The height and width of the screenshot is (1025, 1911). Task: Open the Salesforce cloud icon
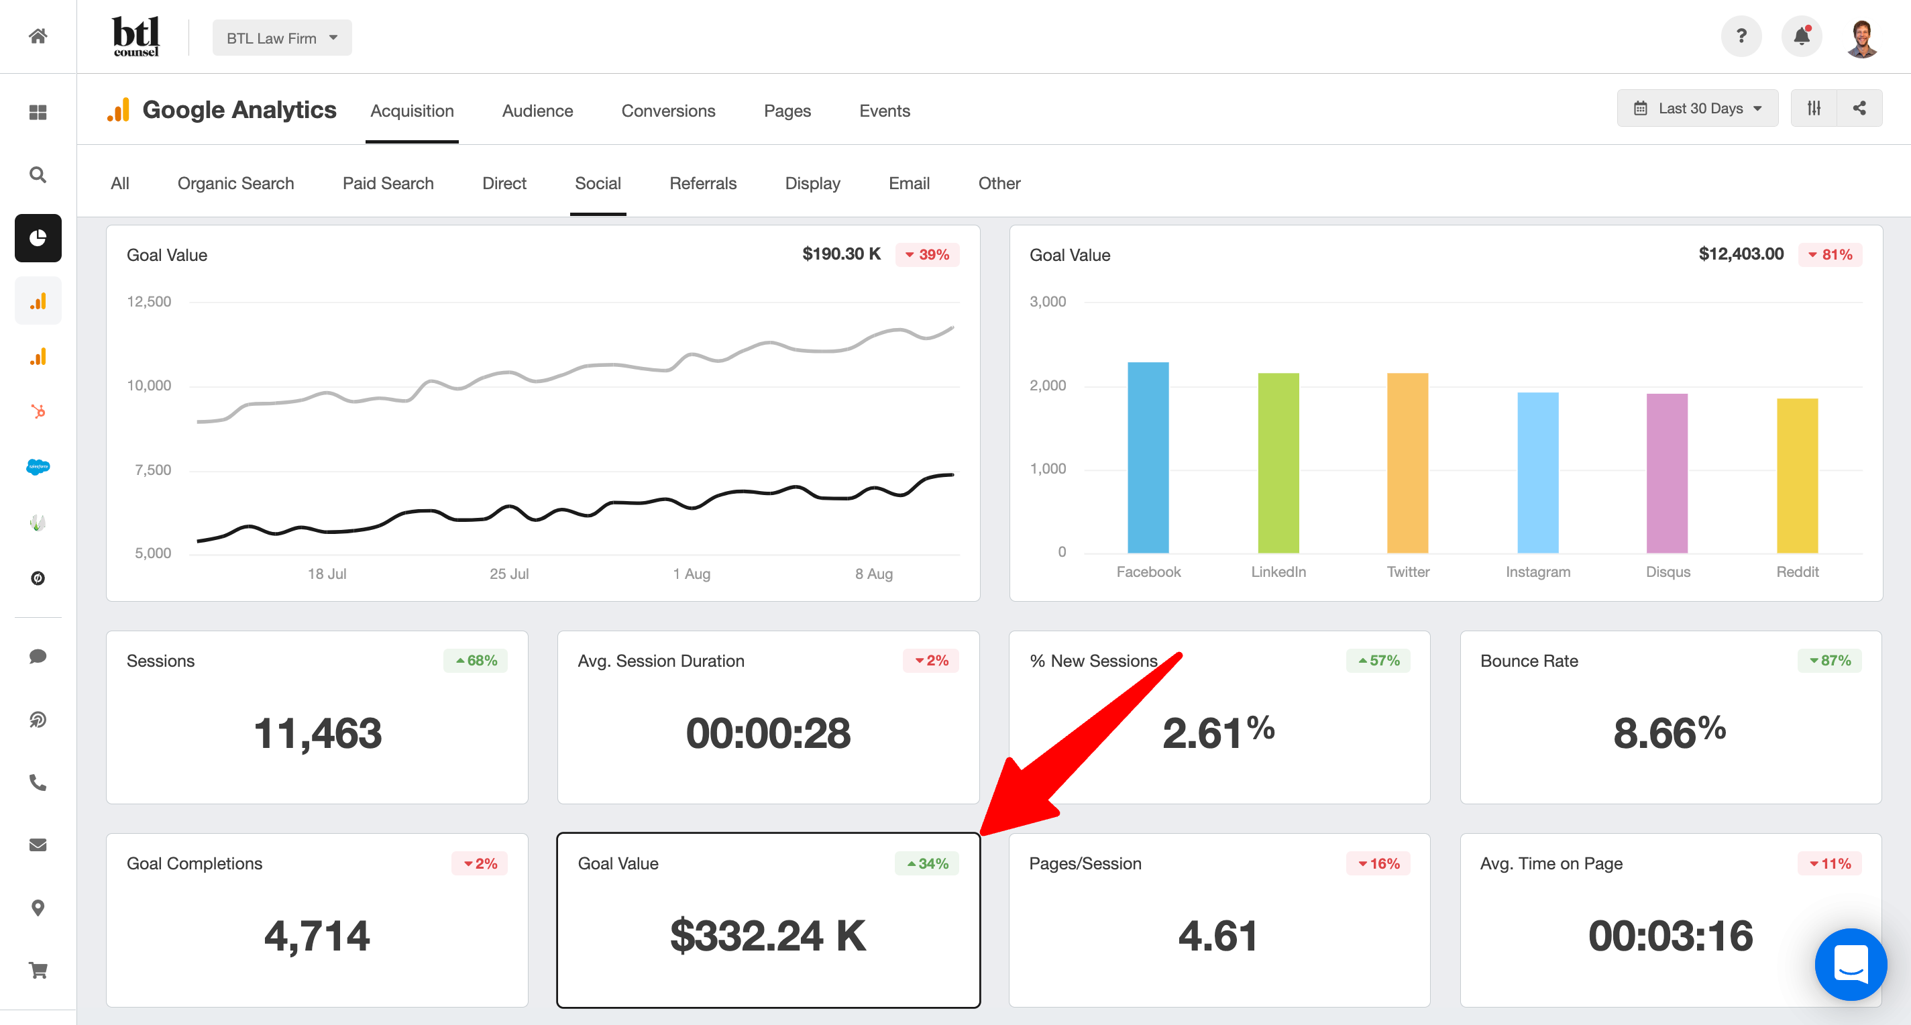38,466
